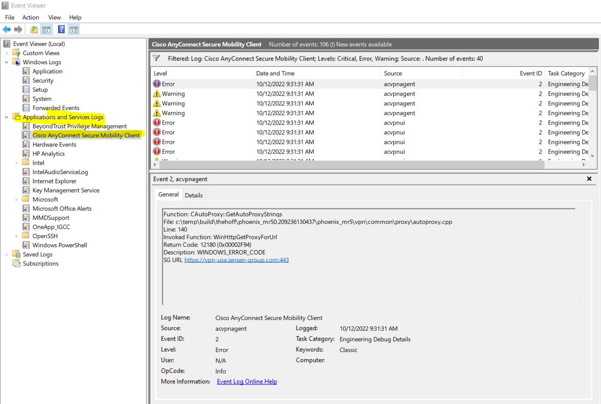Select the first Warning event row
Screen dimensions: 601x404
[370, 94]
